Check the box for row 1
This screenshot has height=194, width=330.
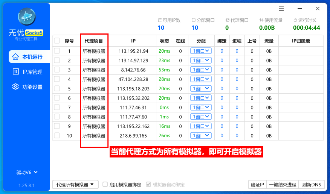[57, 51]
